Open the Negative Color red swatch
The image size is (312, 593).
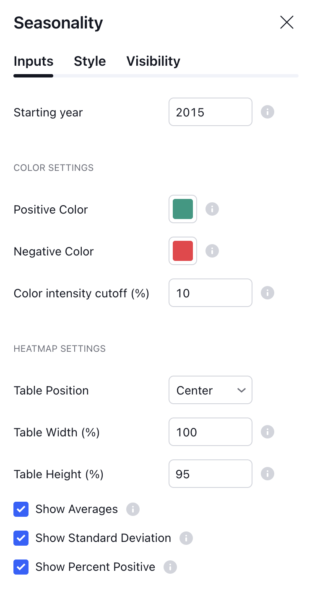[183, 251]
